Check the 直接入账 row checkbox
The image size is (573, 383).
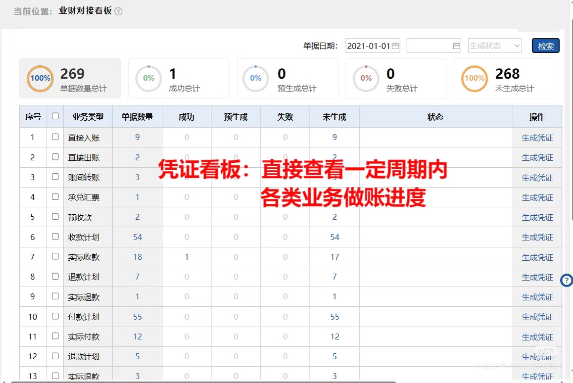point(55,137)
